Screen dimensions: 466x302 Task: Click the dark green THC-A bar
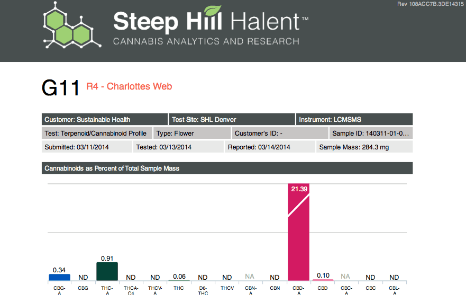(x=107, y=271)
